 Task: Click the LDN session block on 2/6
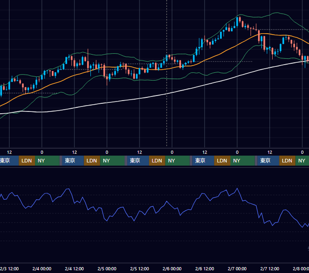222,161
